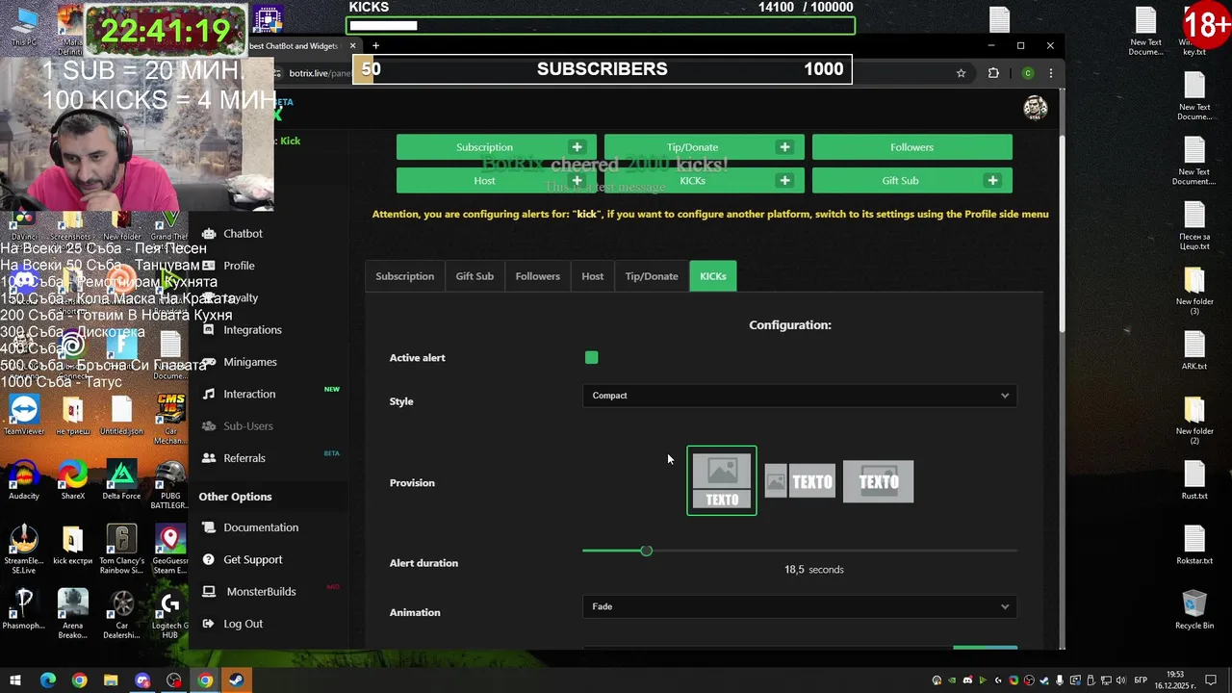Choose the image-beside-text provision layout
Screen dimensions: 1232x693
(800, 481)
